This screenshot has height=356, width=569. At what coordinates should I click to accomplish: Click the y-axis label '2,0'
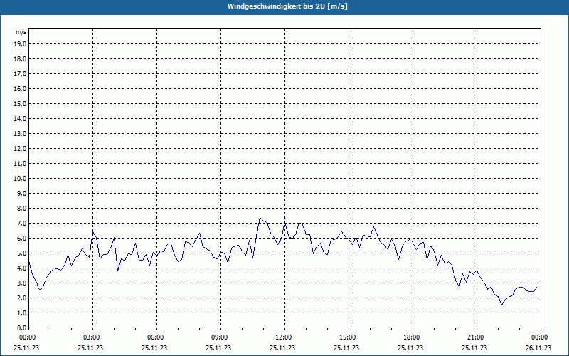click(x=23, y=298)
